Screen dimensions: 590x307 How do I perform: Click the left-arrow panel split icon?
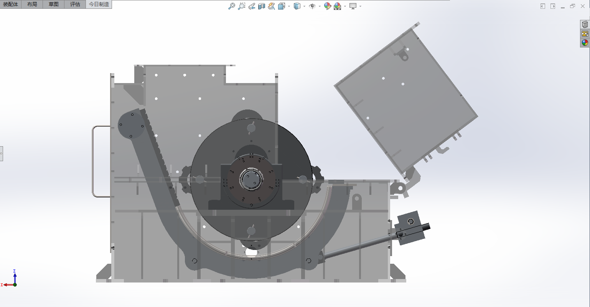tap(543, 6)
